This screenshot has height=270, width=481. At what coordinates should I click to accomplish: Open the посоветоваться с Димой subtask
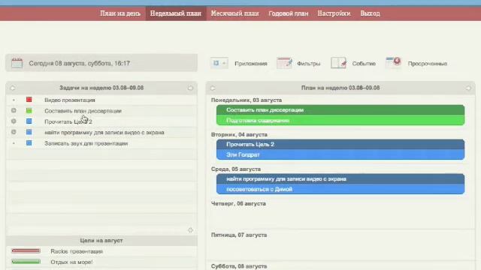[x=340, y=189]
